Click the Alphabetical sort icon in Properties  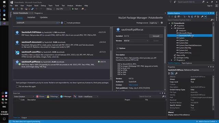click(x=172, y=73)
